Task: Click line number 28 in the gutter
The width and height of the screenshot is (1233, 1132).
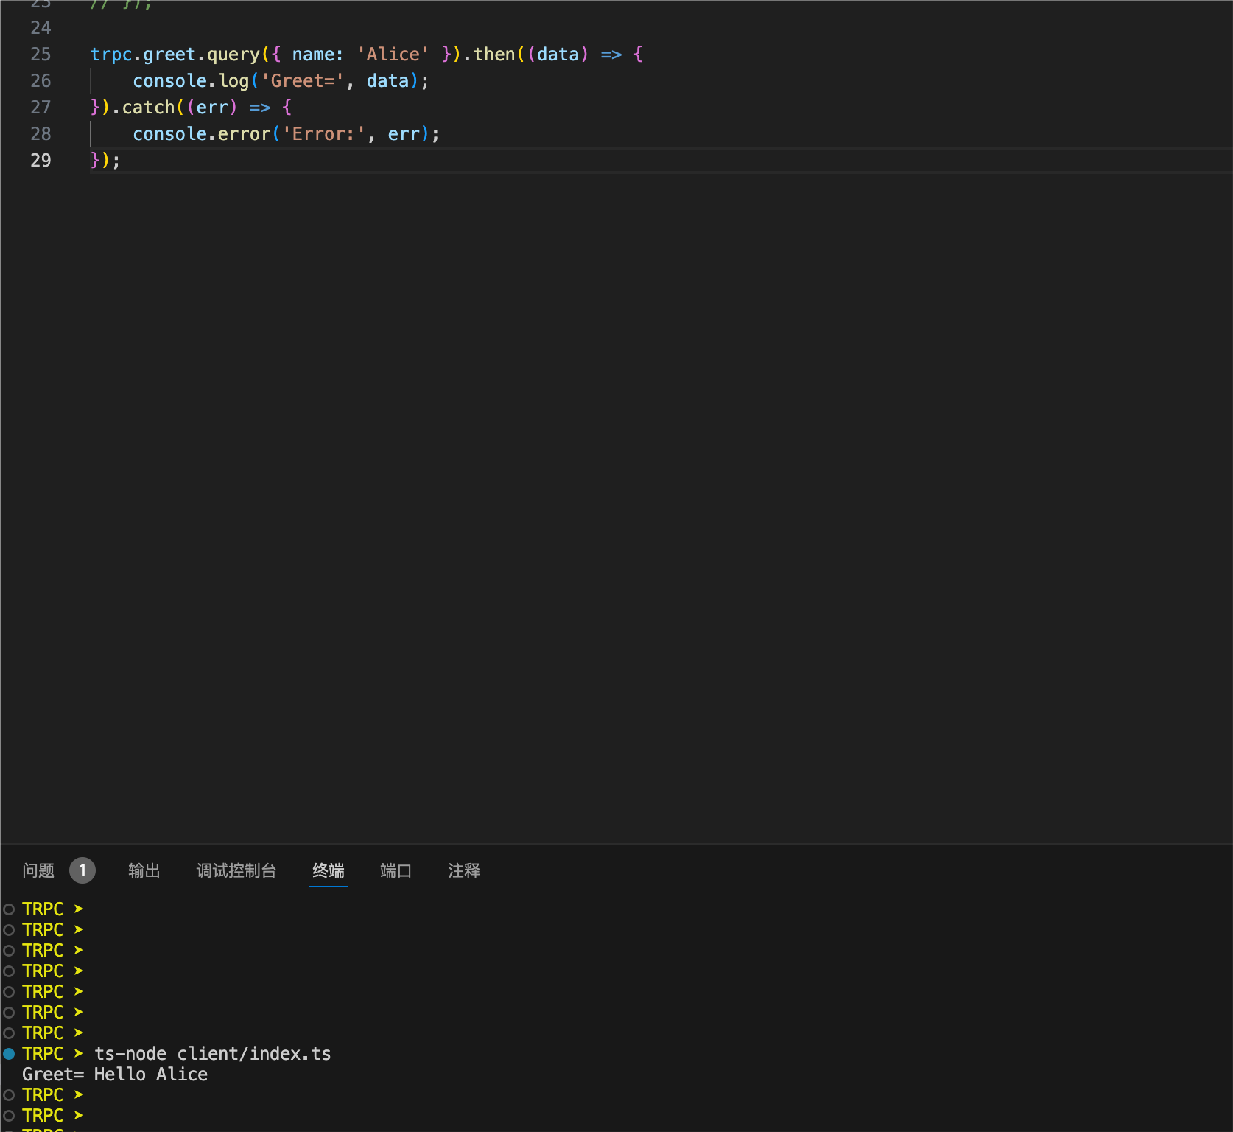Action: tap(41, 133)
